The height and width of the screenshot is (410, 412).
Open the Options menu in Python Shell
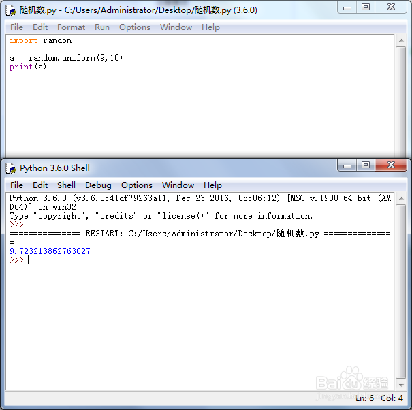[x=137, y=185]
